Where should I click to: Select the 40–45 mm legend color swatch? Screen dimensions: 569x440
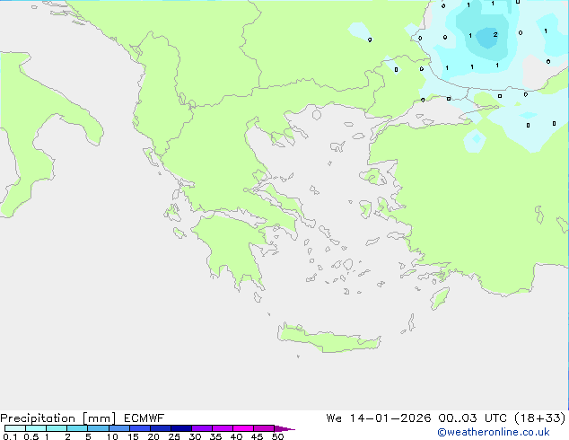(243, 428)
